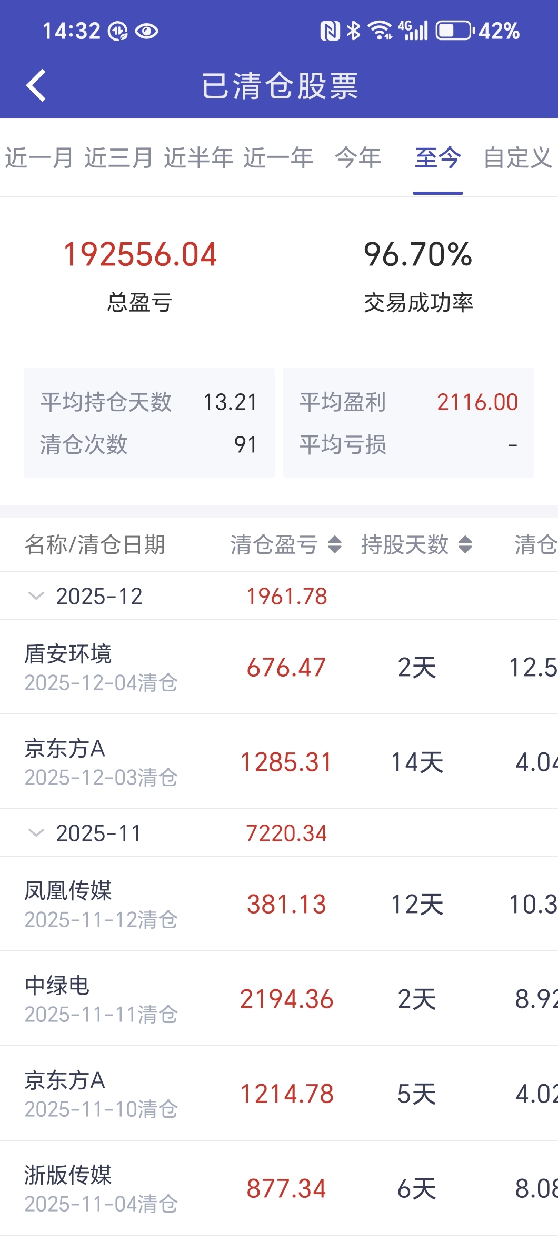Open 盾安环境 cleared position record
558x1251 pixels.
(x=279, y=667)
